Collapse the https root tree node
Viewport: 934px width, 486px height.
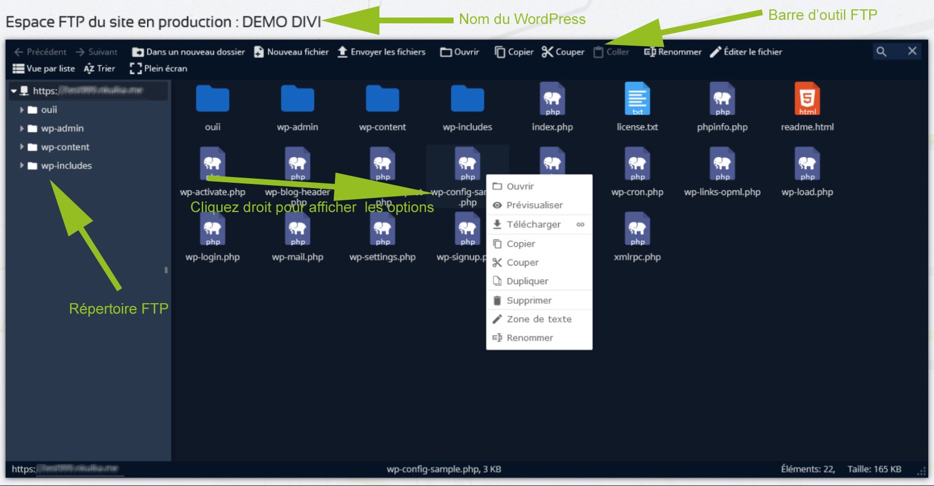(14, 91)
